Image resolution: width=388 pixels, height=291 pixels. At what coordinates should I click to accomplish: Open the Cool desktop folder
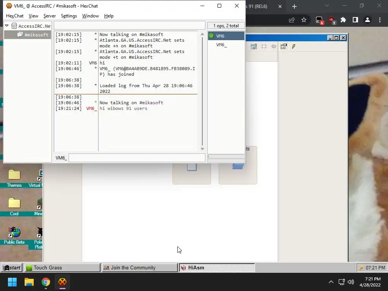(x=14, y=207)
